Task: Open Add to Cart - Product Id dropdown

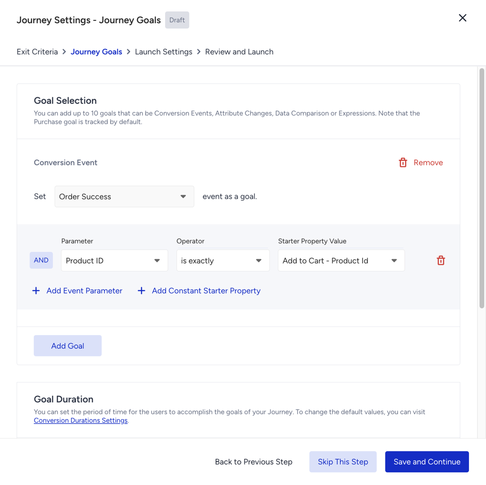Action: pos(341,261)
